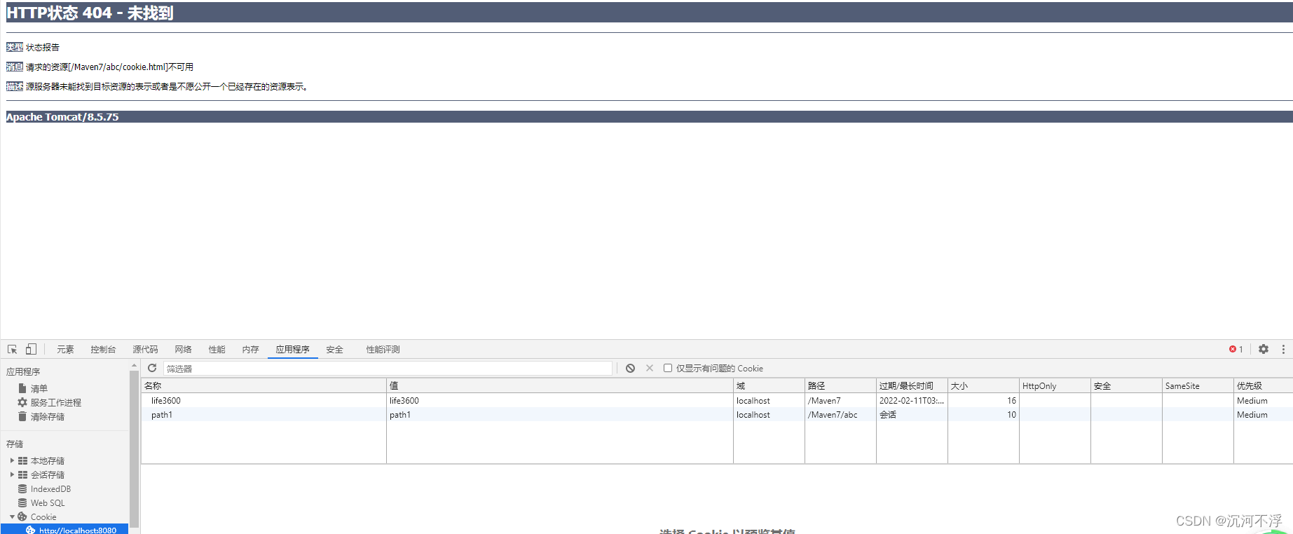Image resolution: width=1293 pixels, height=534 pixels.
Task: Click the red error count badge
Action: (x=1236, y=349)
